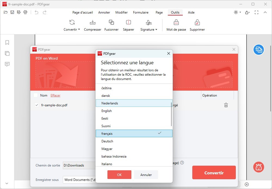Select the Fusionner merge tool
Viewport: 272px width, 189px height.
click(x=111, y=23)
